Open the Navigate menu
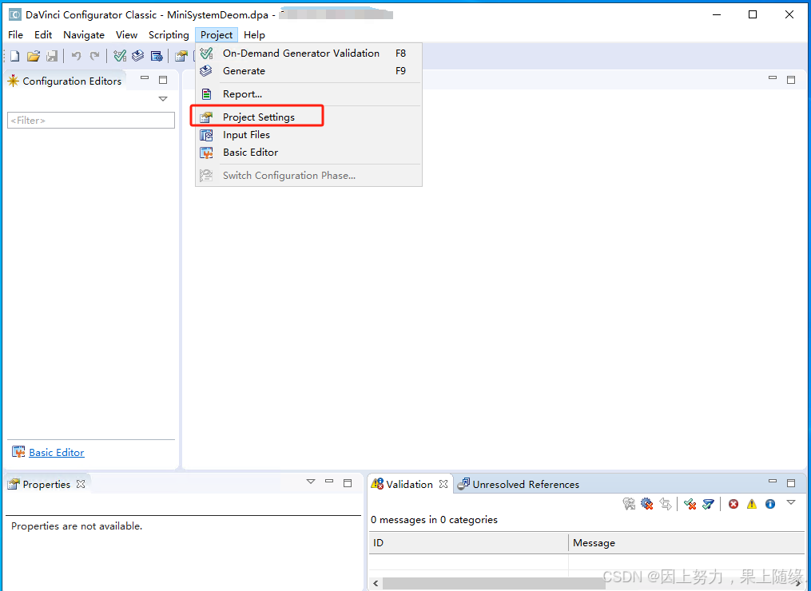Screen dimensions: 811x591 (84, 34)
